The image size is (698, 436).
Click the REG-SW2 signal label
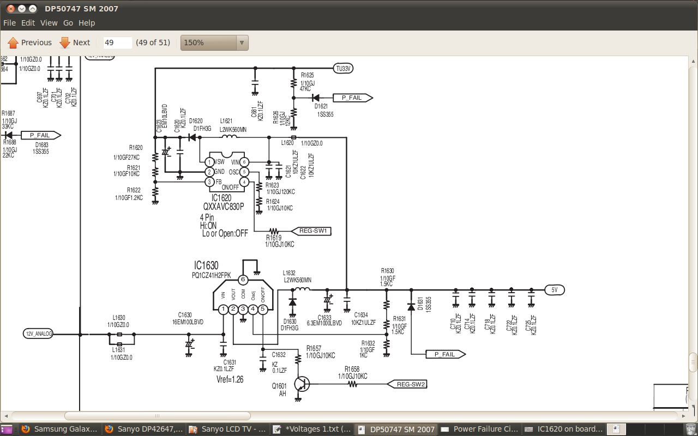[408, 384]
